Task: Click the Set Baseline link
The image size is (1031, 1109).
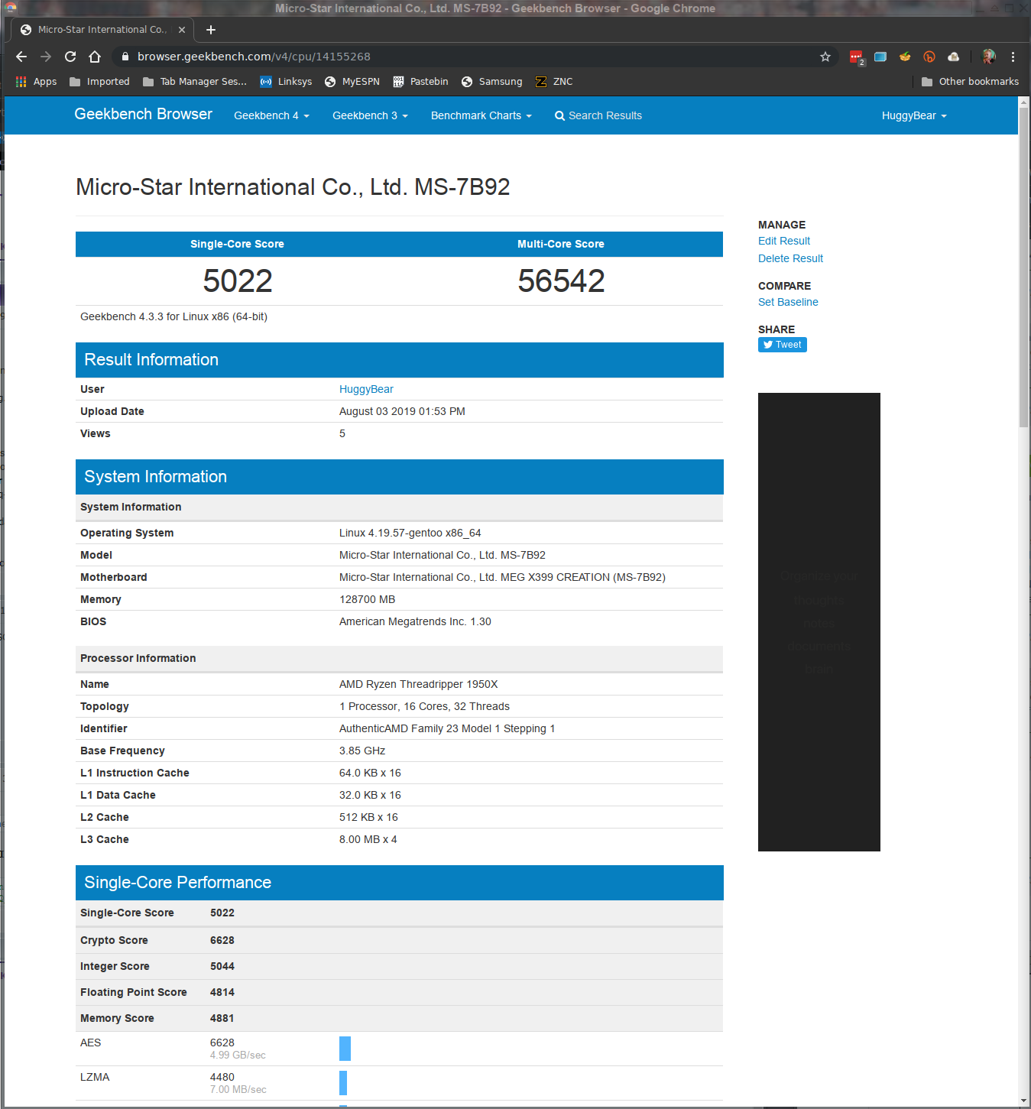Action: point(788,302)
